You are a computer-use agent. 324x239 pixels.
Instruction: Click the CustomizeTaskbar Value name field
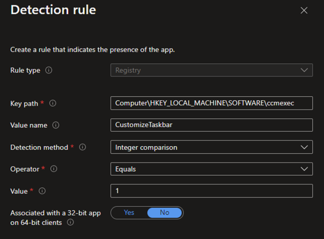[212, 125]
